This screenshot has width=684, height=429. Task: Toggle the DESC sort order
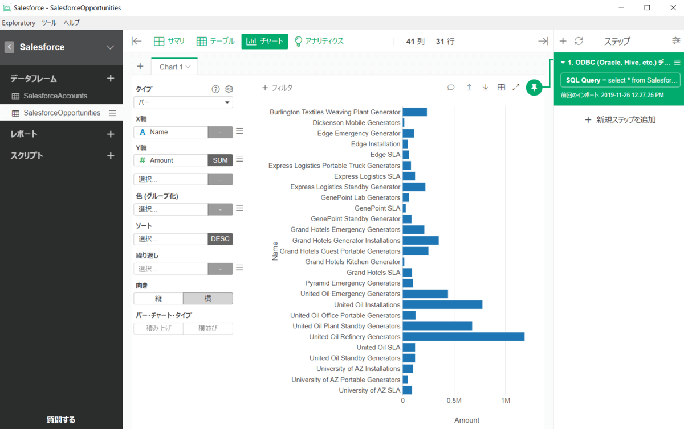point(220,239)
